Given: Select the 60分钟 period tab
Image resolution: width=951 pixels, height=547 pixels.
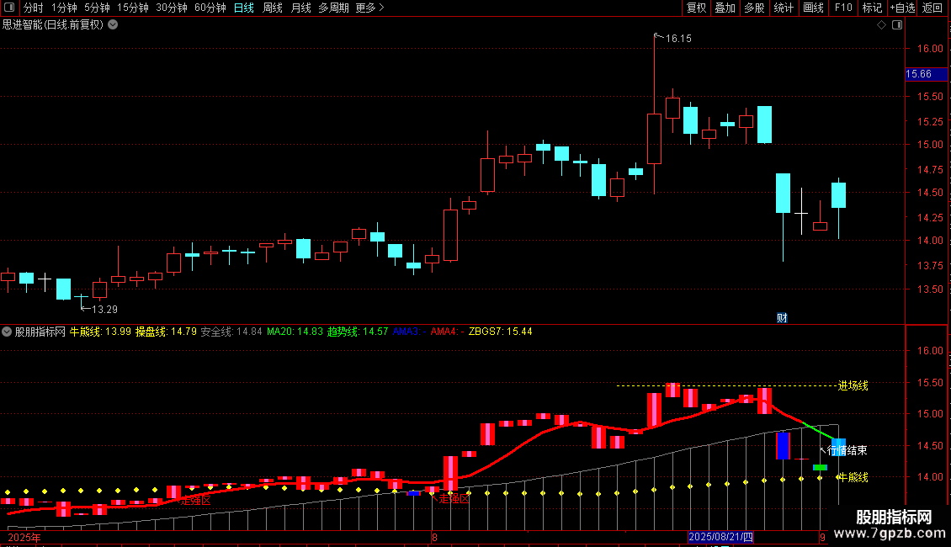Looking at the screenshot, I should click(x=210, y=8).
